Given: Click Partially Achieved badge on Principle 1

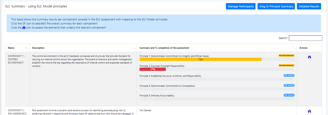Looking at the screenshot, I should (x=286, y=55).
